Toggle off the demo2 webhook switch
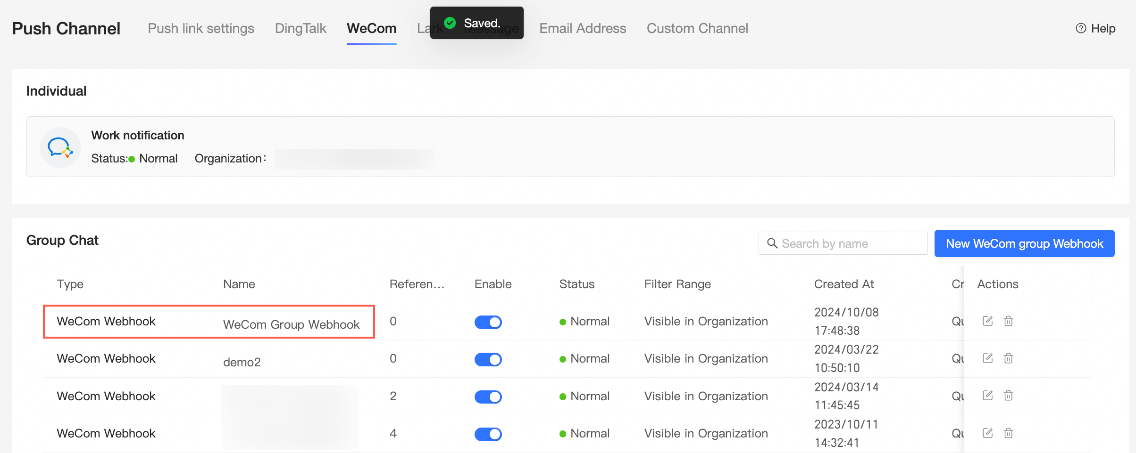The width and height of the screenshot is (1136, 453). tap(488, 359)
